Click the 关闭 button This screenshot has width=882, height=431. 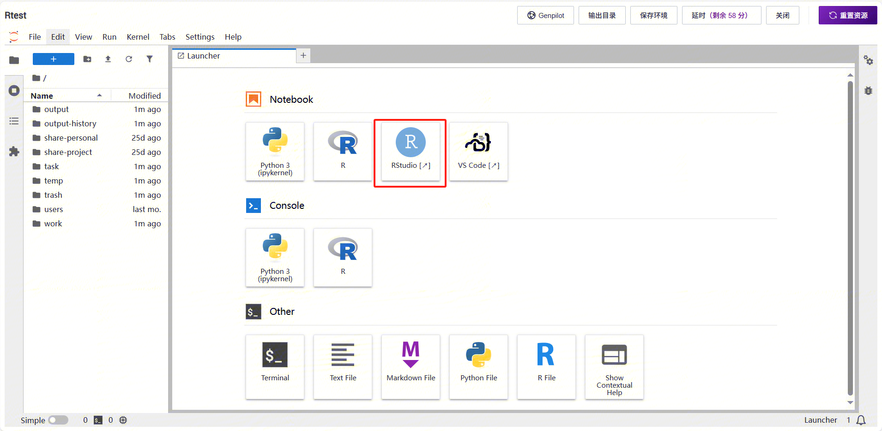point(782,15)
